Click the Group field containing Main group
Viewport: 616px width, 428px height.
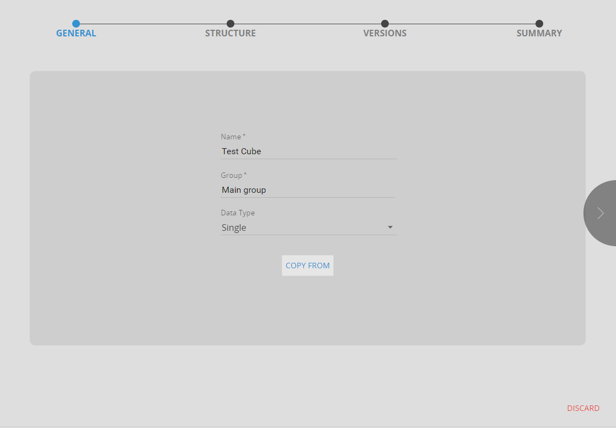coord(307,189)
